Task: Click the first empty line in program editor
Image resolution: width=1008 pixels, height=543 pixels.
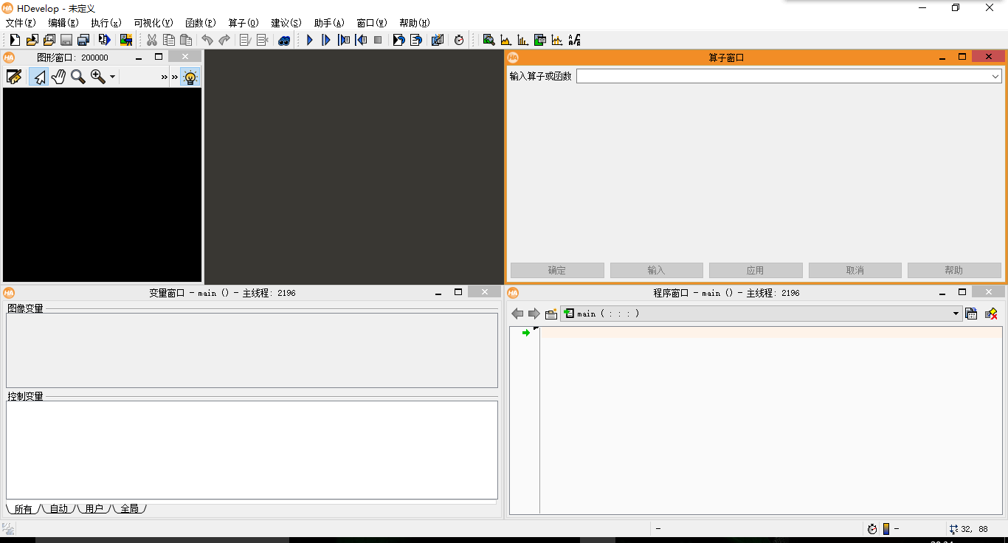Action: [767, 333]
